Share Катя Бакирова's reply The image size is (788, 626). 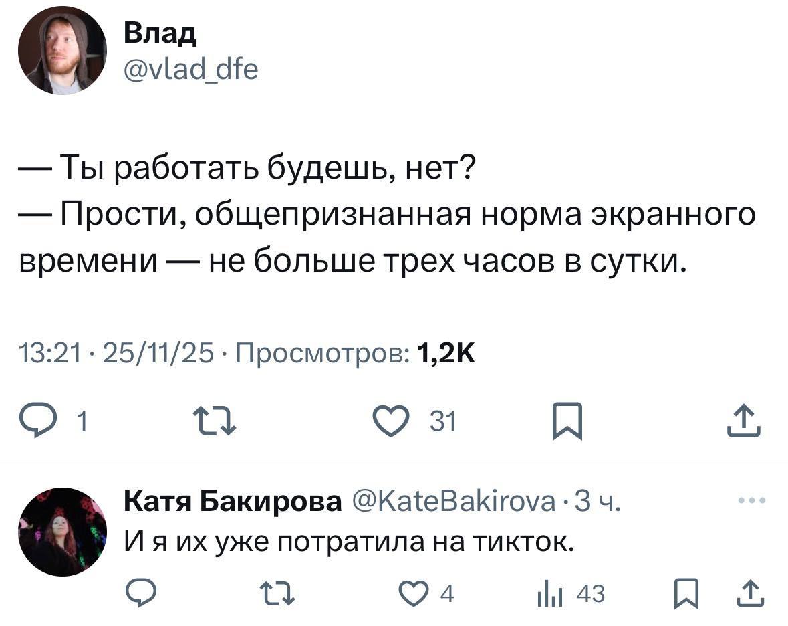(x=750, y=593)
